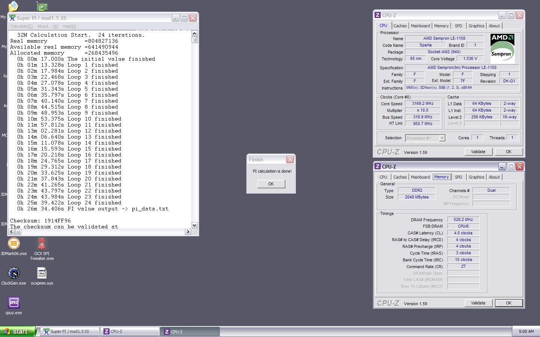Click the Core Voltage value 1.536 V
The height and width of the screenshot is (337, 540).
(470, 58)
